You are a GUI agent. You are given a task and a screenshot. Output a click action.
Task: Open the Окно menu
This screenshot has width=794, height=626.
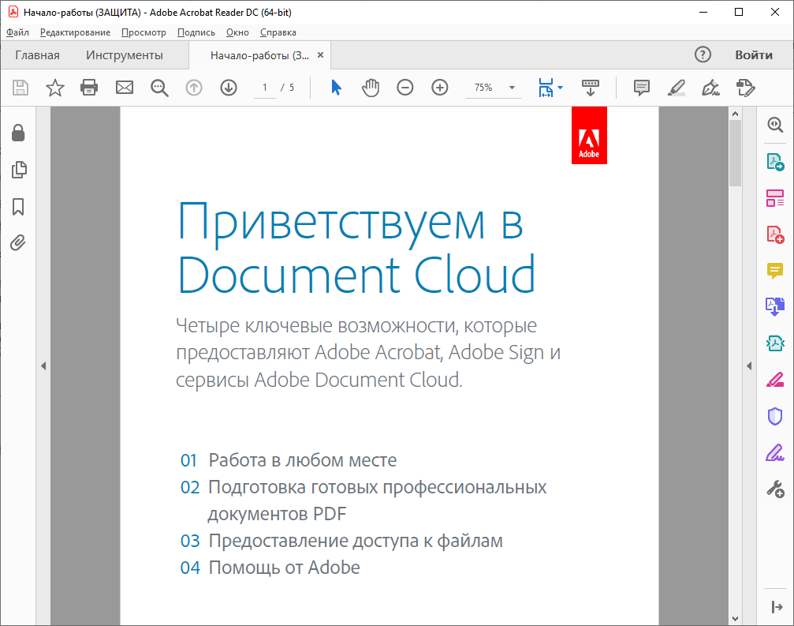[237, 32]
